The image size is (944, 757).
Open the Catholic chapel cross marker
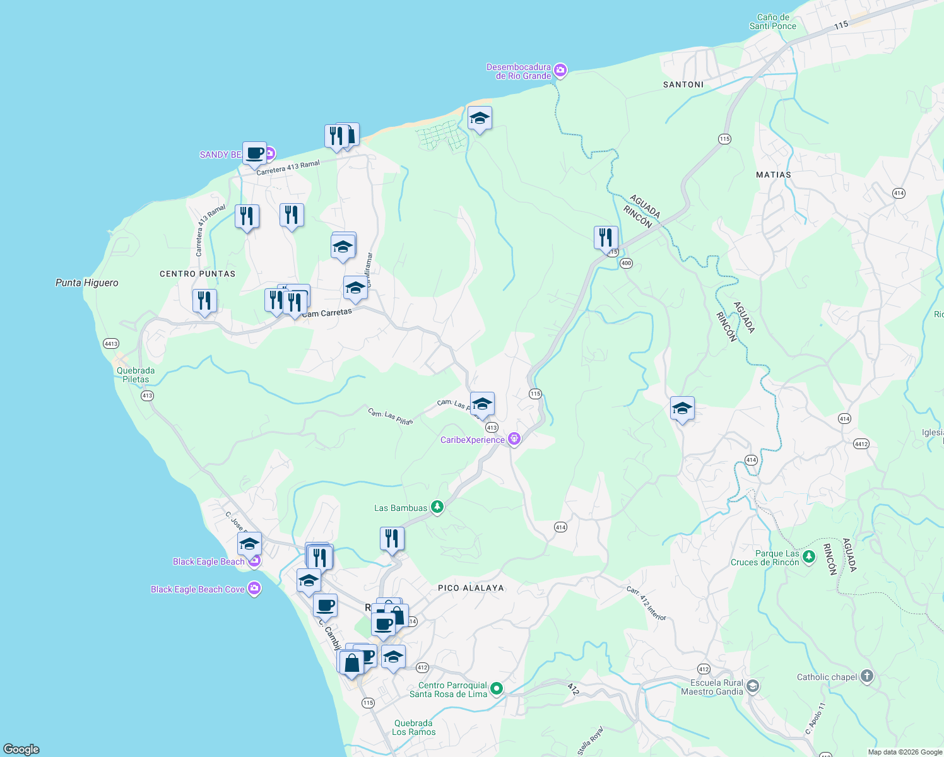[x=866, y=676]
